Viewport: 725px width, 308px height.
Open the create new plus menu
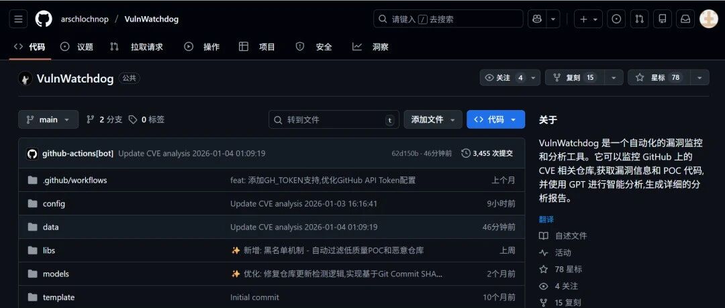pos(588,19)
